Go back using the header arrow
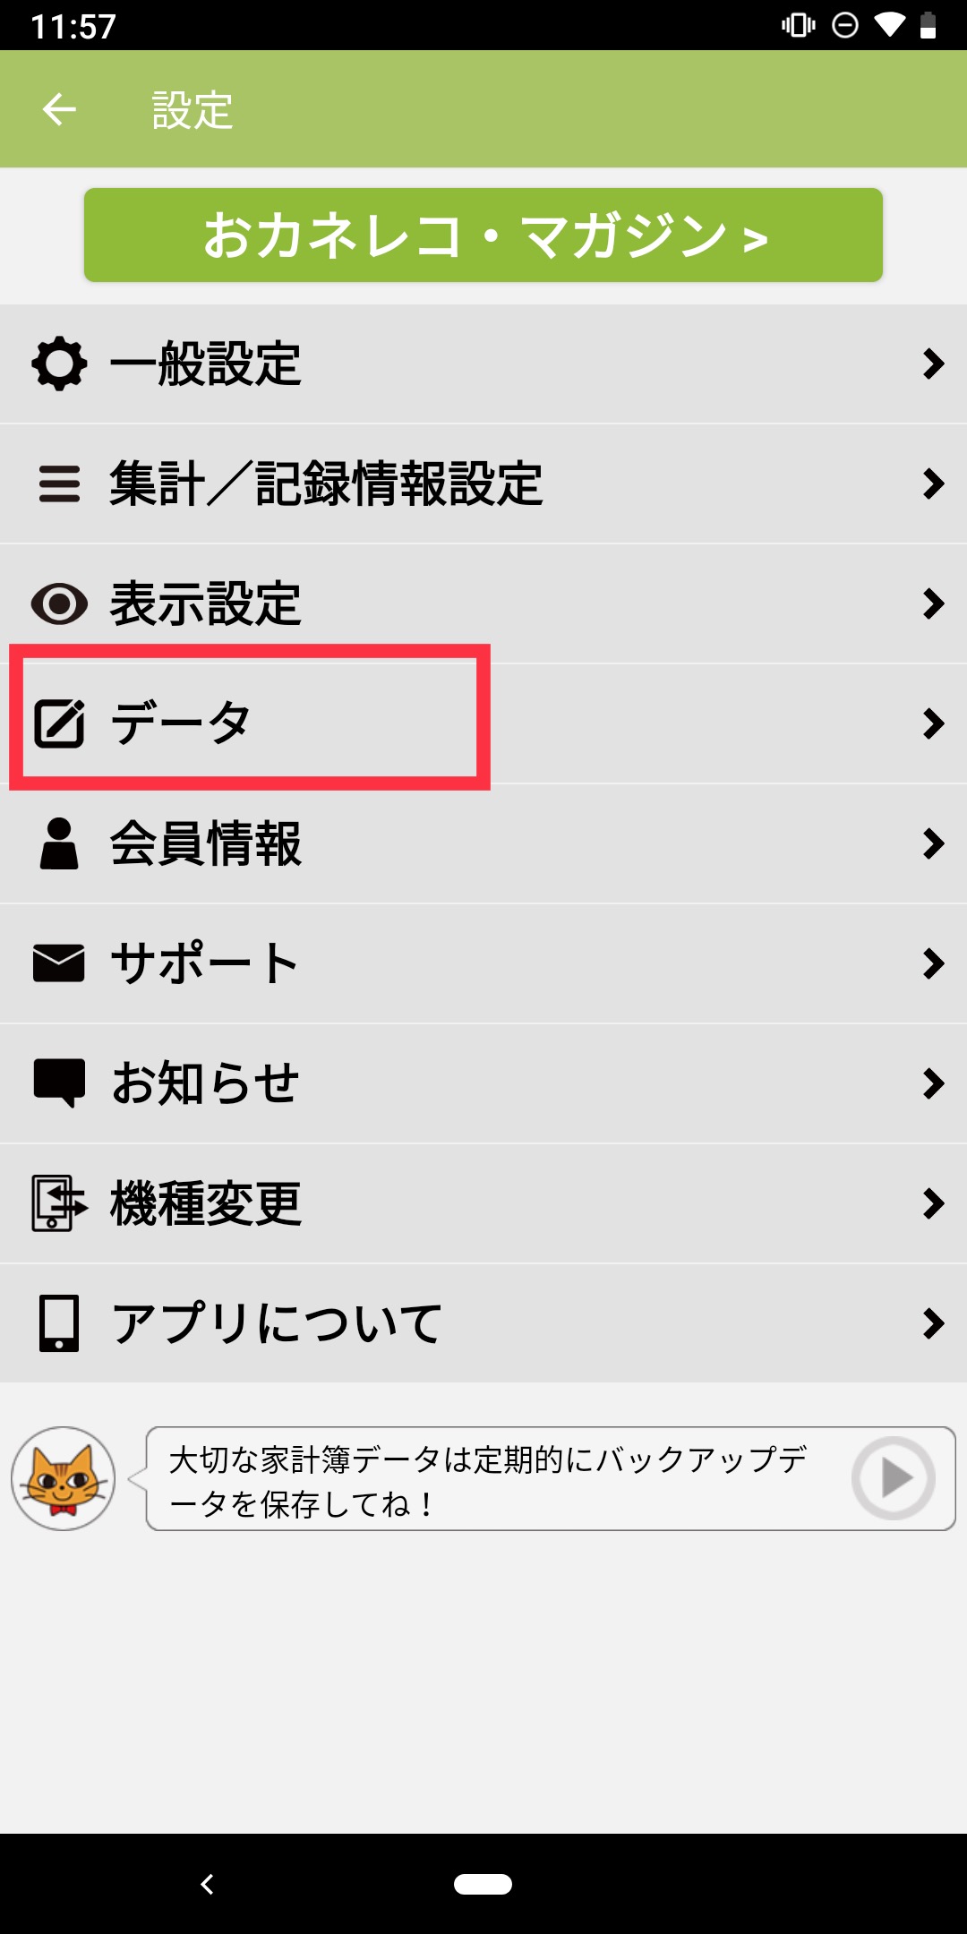Image resolution: width=967 pixels, height=1934 pixels. point(59,109)
